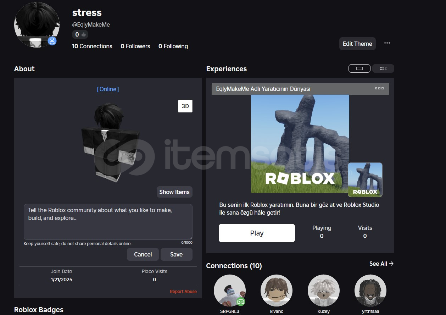
Task: Click into the About description text box
Action: (x=108, y=221)
